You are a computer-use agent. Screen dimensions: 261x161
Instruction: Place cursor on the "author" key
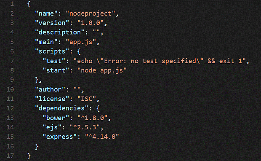coord(50,89)
